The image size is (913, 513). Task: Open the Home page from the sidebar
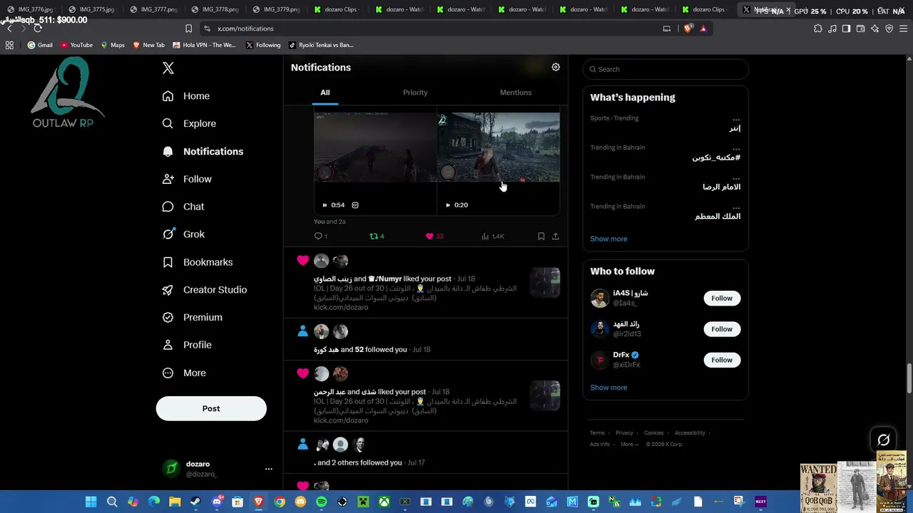point(186,96)
